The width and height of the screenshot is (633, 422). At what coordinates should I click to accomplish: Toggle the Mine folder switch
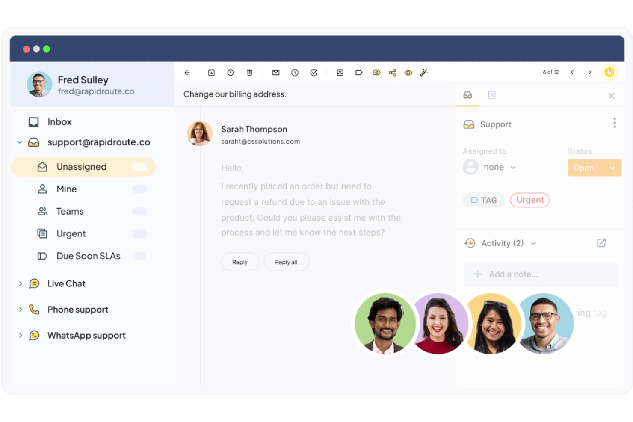[x=139, y=189]
